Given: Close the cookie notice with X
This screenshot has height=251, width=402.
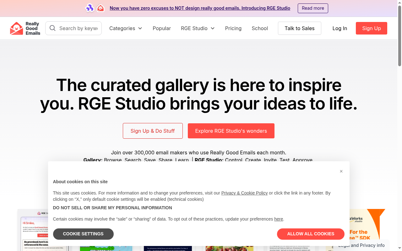Looking at the screenshot, I should pyautogui.click(x=341, y=171).
